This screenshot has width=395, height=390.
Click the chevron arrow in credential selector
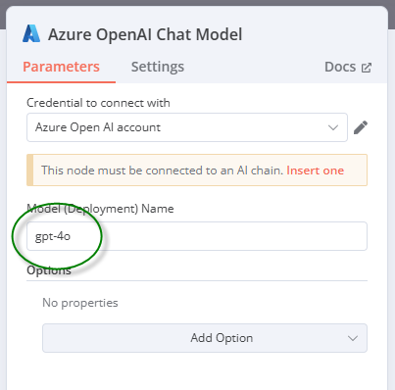click(x=333, y=127)
